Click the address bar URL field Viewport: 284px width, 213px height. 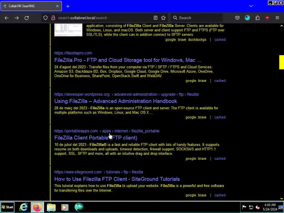104,18
